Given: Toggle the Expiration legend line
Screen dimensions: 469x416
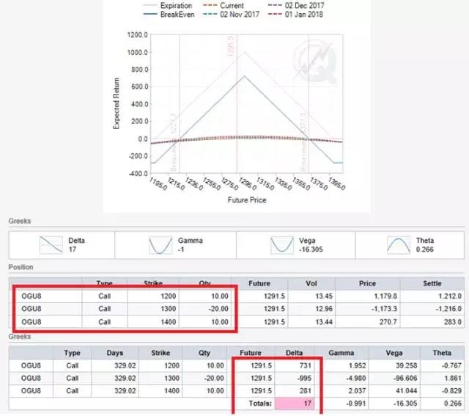Looking at the screenshot, I should pos(168,5).
